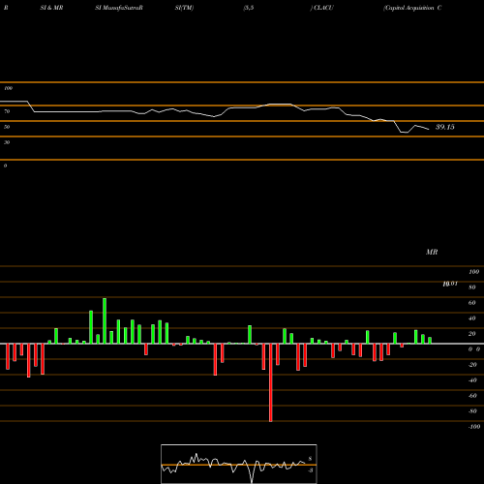
Task: Click the 'Capitol Acquisition C' company name
Action: (x=412, y=8)
